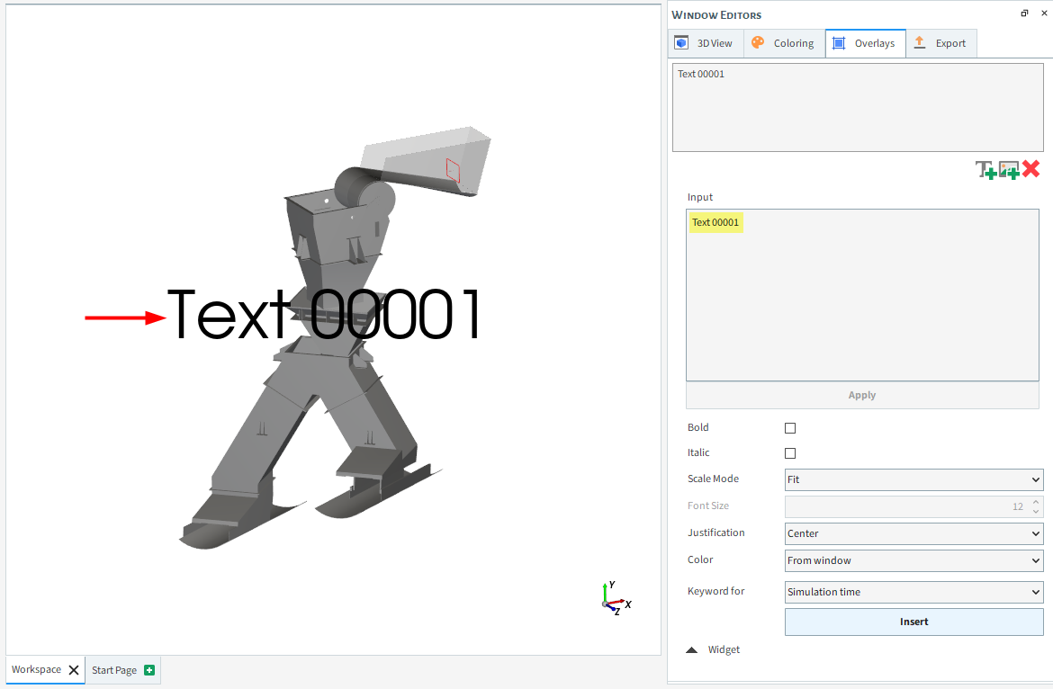Enable the Italic checkbox
The height and width of the screenshot is (689, 1053).
790,453
